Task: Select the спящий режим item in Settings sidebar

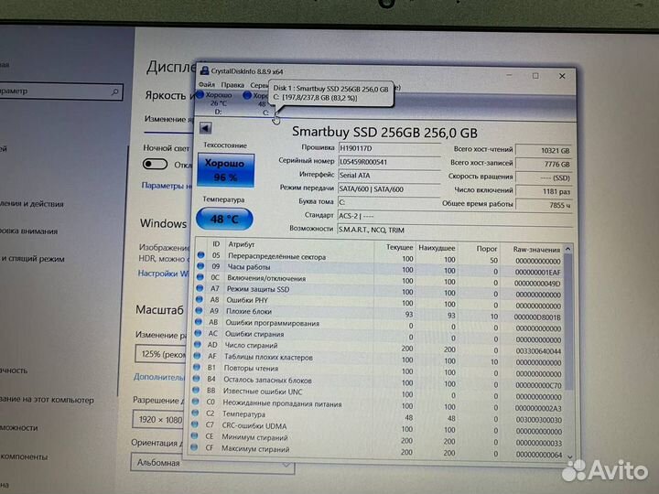Action: click(x=33, y=259)
